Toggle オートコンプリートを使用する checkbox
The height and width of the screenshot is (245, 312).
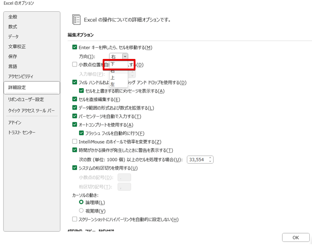75,125
